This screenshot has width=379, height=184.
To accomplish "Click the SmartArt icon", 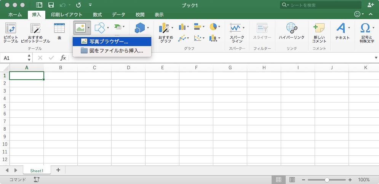I will point(118,27).
